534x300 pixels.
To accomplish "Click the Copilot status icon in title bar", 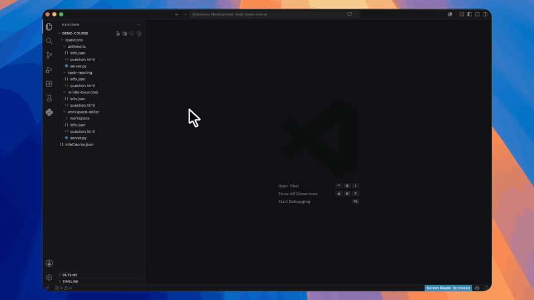I will (x=450, y=14).
